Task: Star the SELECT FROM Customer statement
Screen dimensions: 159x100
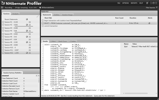Action: [43, 23]
